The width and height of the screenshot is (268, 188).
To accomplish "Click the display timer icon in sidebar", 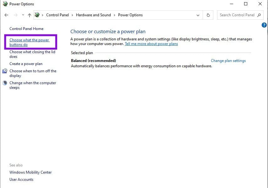I will click(5, 71).
